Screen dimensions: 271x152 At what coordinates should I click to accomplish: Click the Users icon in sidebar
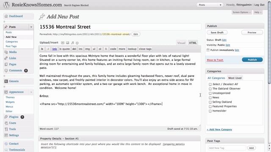point(6,123)
